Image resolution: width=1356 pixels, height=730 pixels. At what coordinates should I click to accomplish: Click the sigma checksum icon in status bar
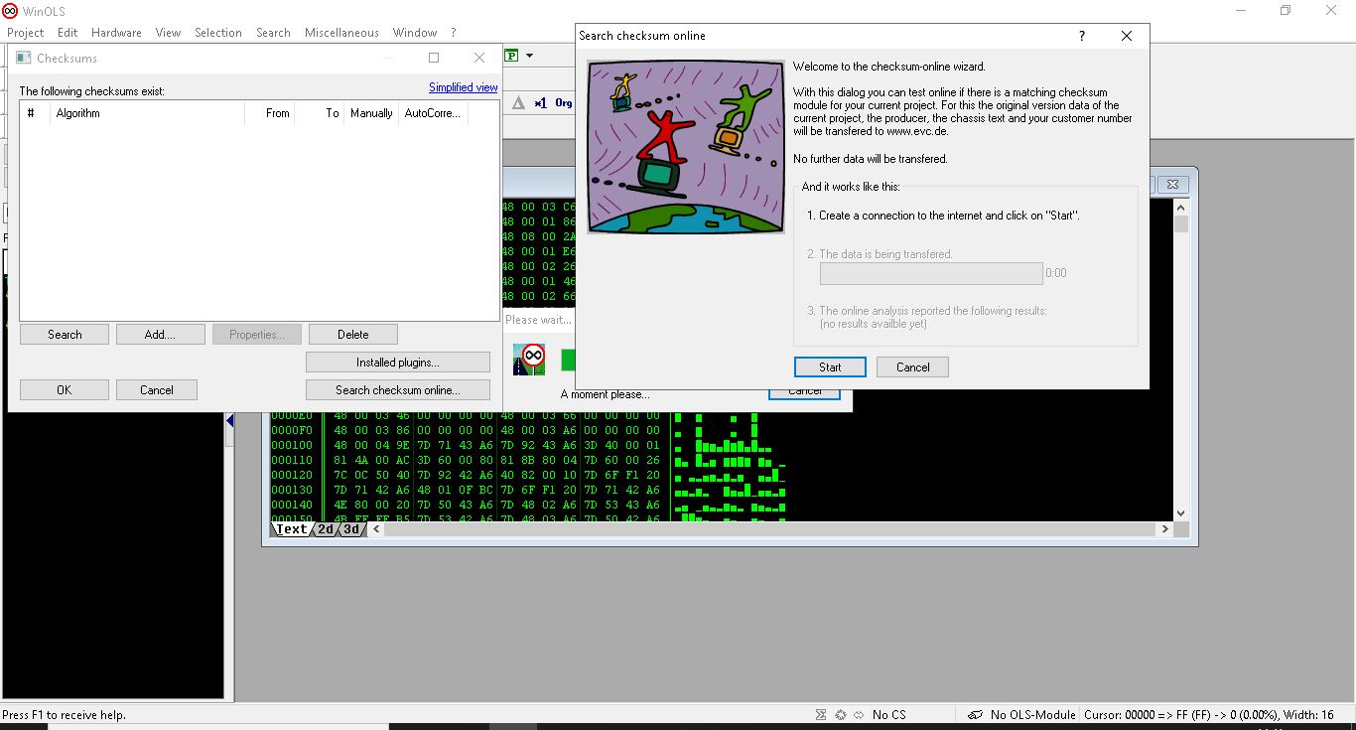click(821, 715)
